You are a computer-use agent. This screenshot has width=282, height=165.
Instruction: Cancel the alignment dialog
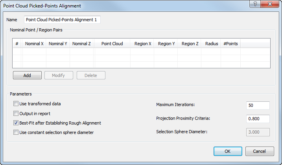(x=260, y=151)
